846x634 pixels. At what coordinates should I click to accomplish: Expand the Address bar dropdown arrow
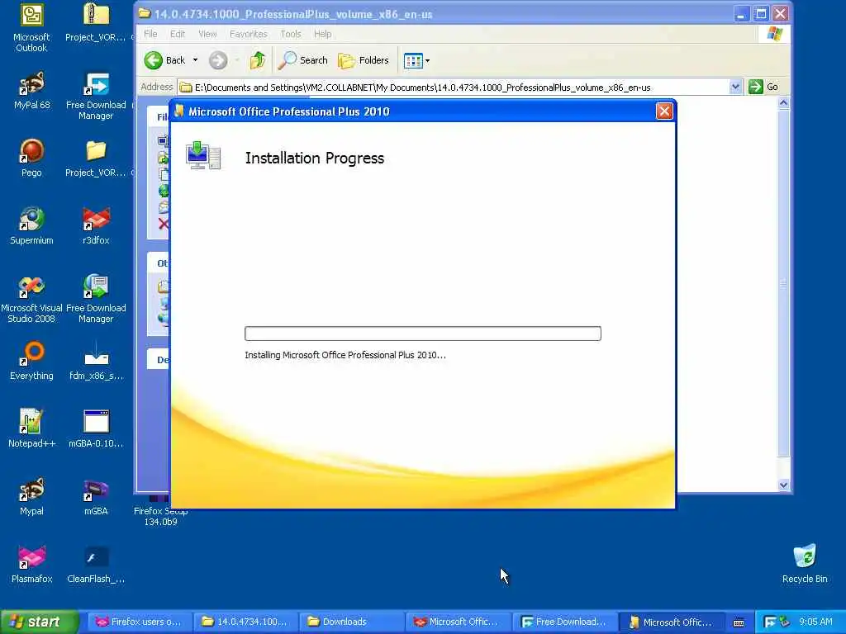pyautogui.click(x=734, y=87)
